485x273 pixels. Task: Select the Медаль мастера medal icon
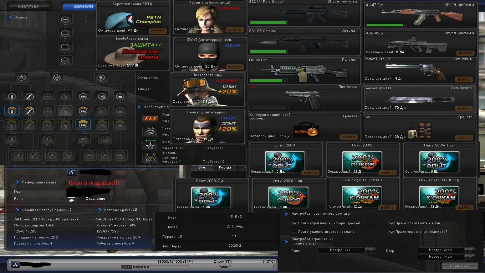click(x=150, y=158)
